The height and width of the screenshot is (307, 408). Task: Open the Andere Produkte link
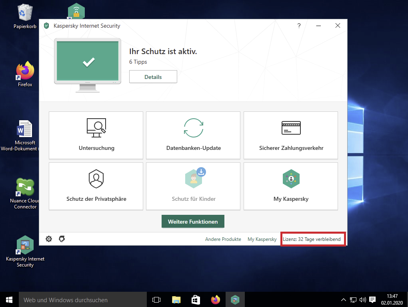(223, 239)
